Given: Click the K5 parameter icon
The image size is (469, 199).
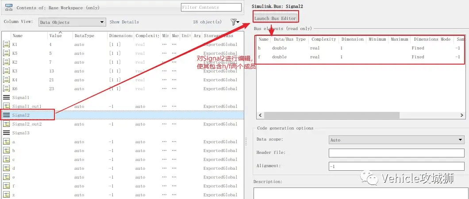Looking at the screenshot, I should pyautogui.click(x=6, y=54).
